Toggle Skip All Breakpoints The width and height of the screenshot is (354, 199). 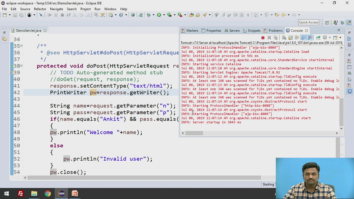click(41, 15)
